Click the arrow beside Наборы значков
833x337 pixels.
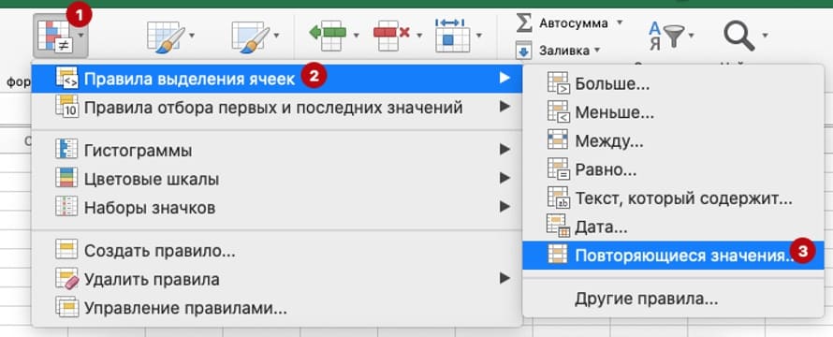coord(504,207)
